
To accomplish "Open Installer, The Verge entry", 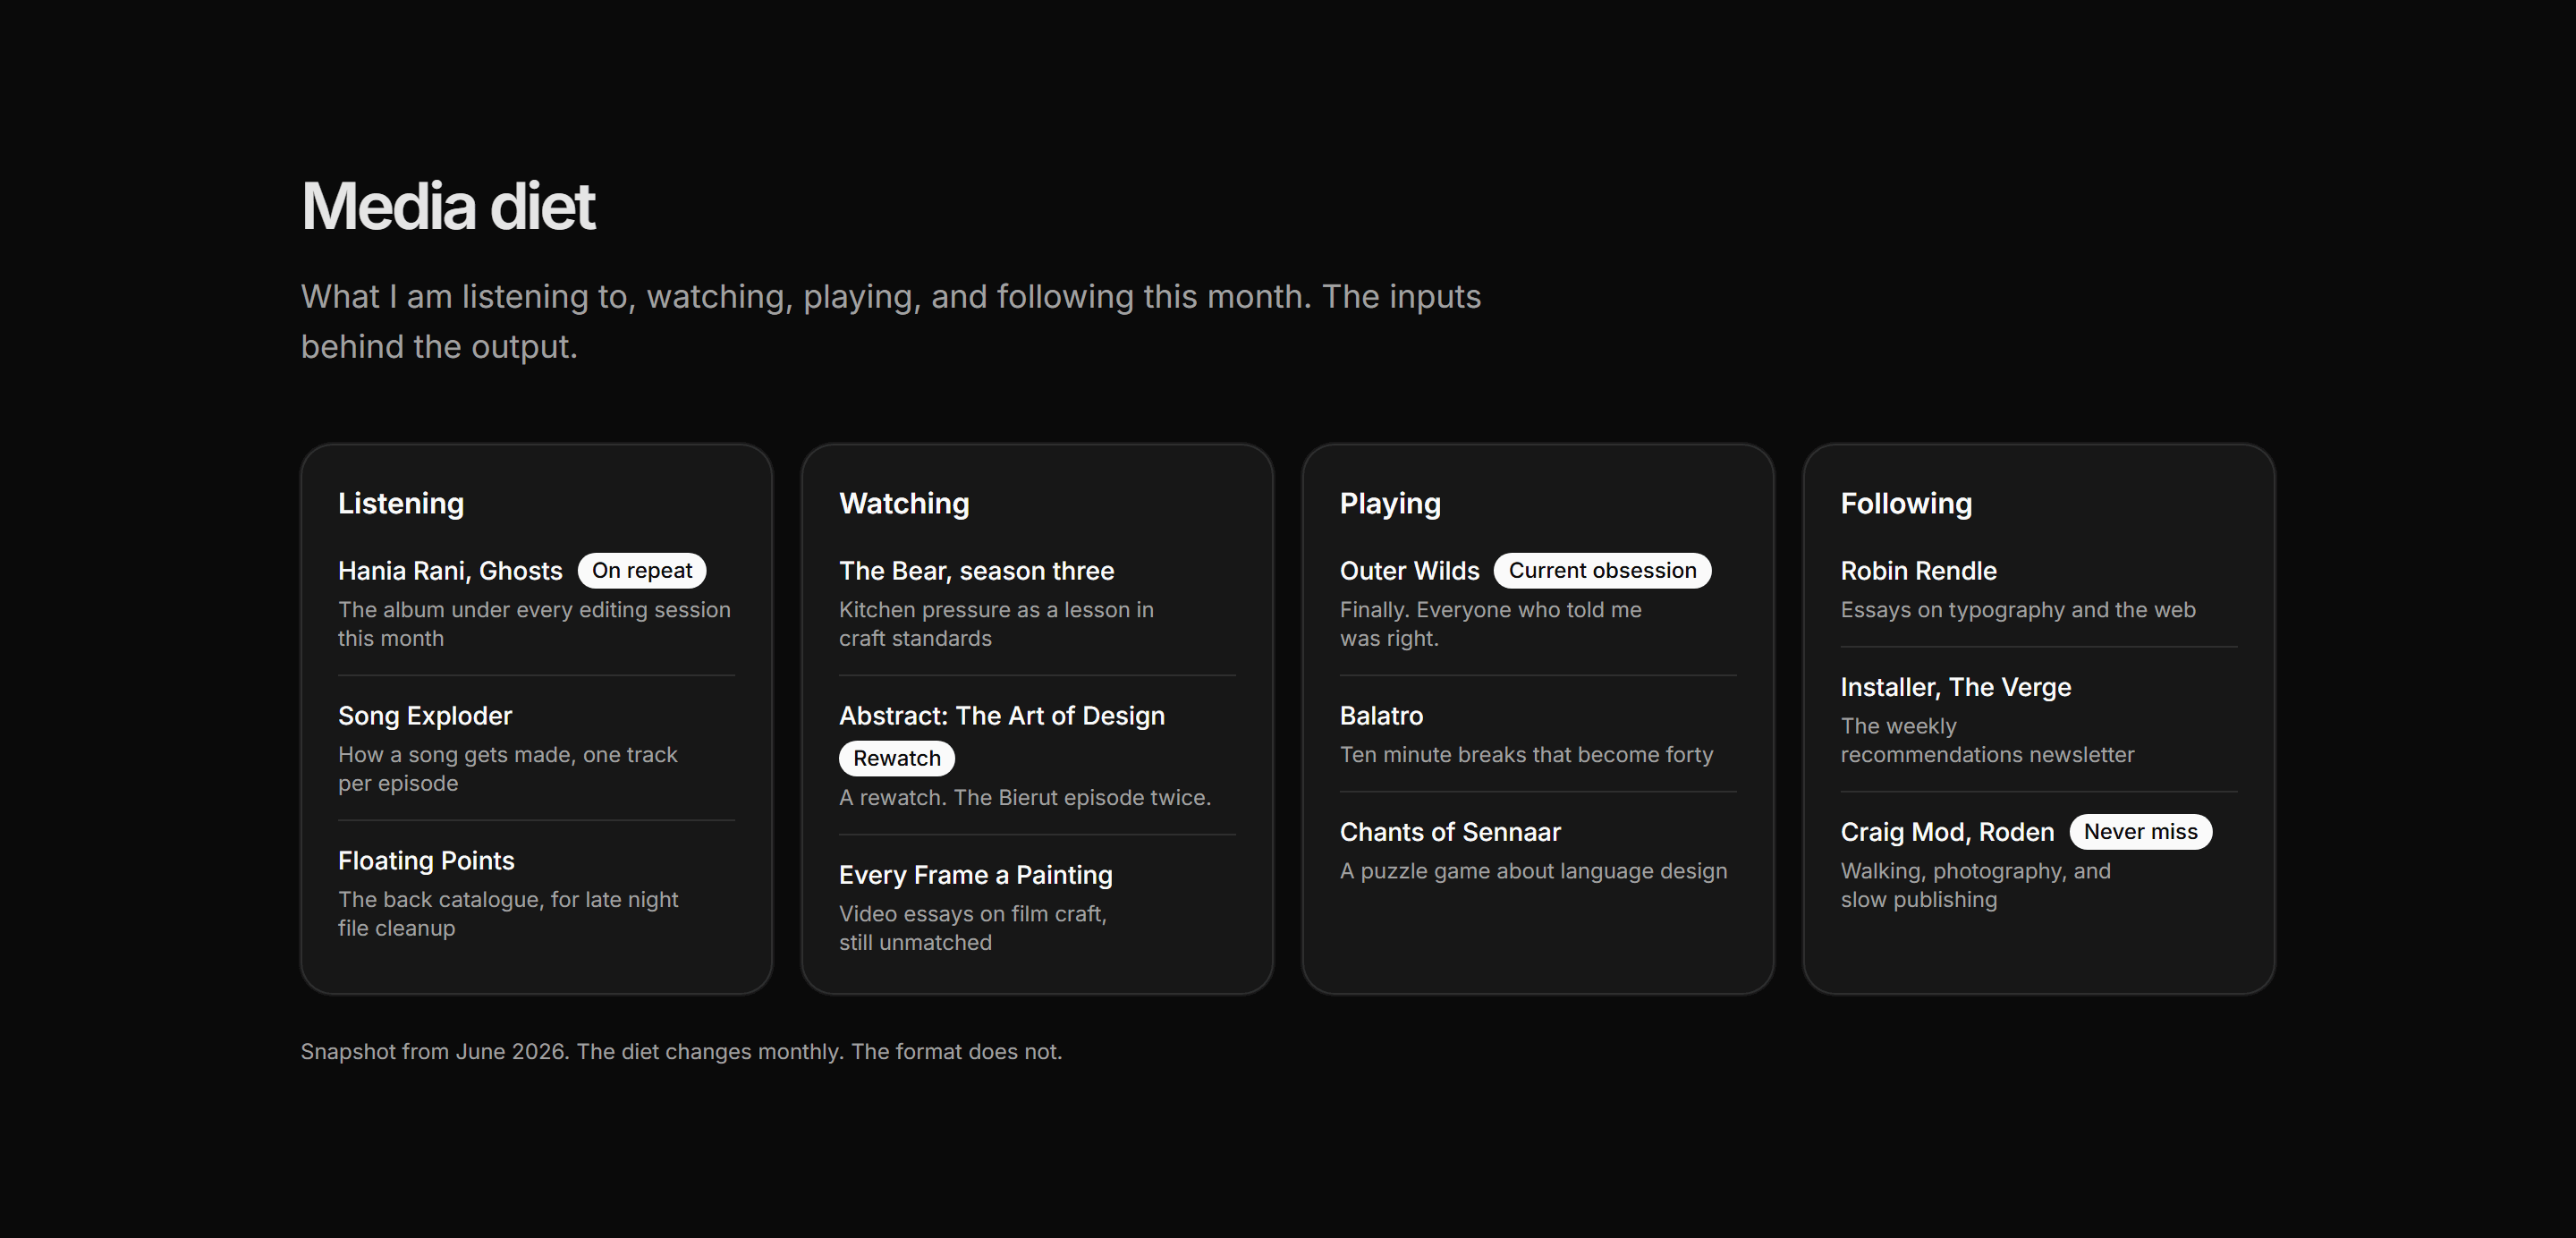I will coord(1956,687).
